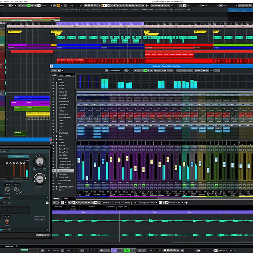Expand the Bass folder in visibility list
Viewport: 253px width, 253px height.
[57, 136]
